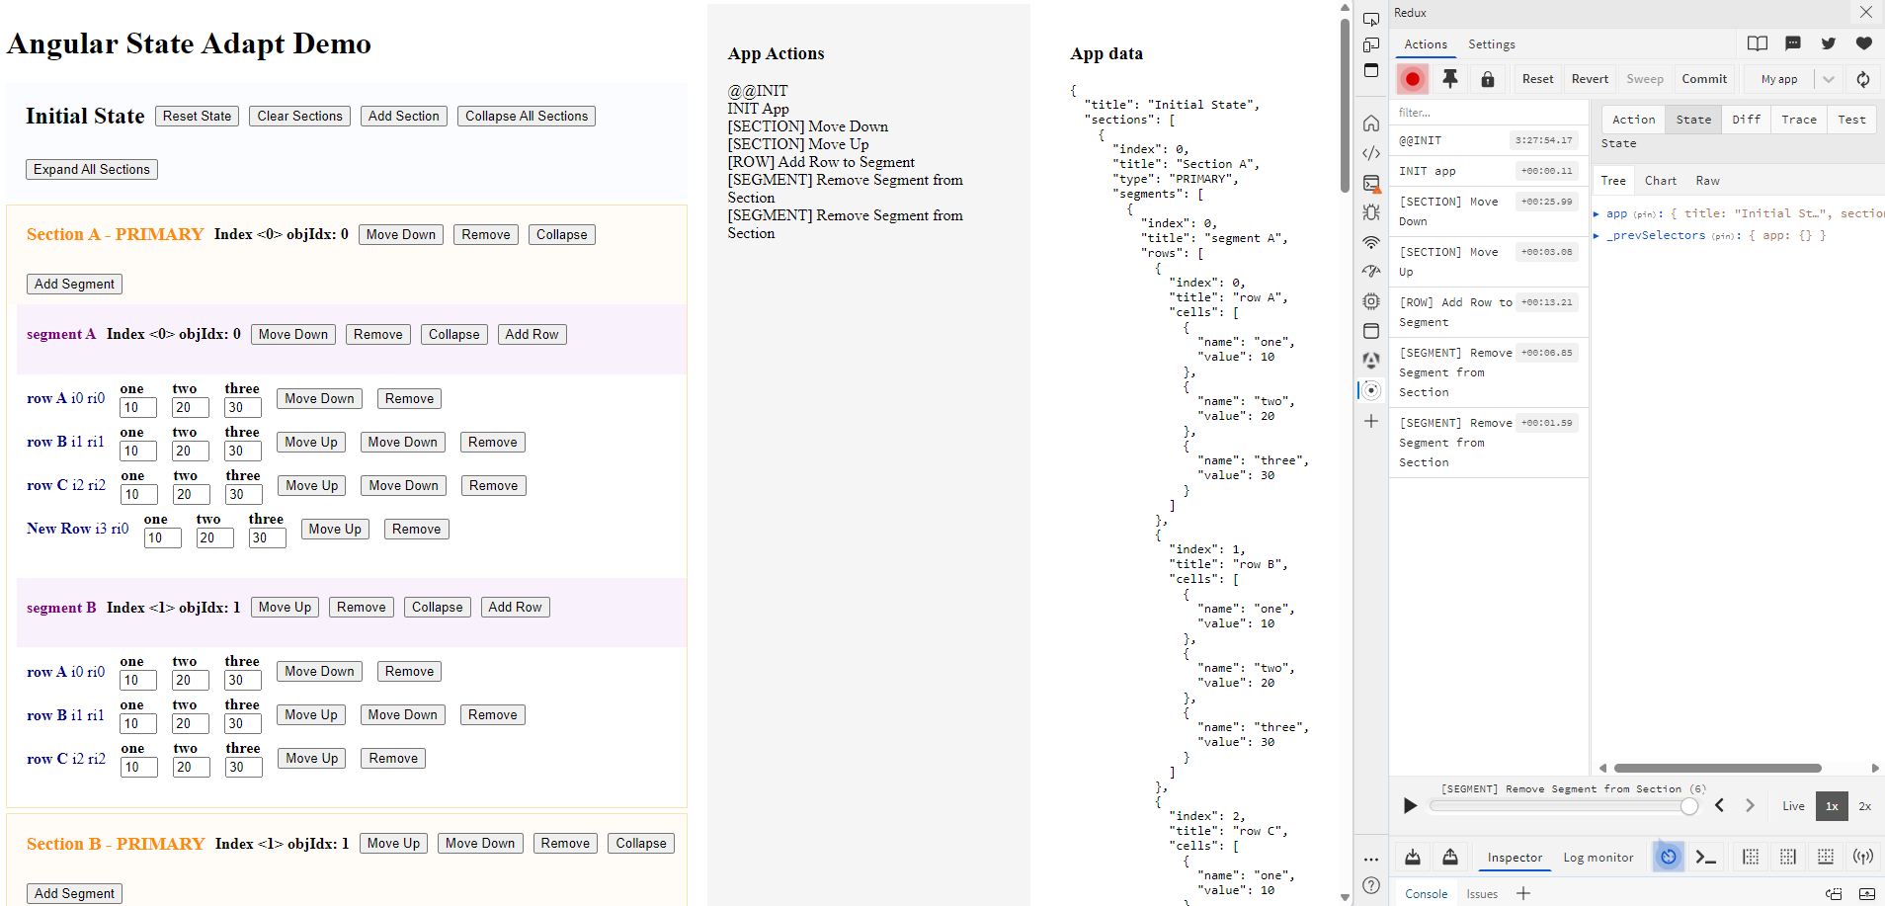Click the Collapse All Sections button
This screenshot has height=906, width=1885.
pos(527,116)
